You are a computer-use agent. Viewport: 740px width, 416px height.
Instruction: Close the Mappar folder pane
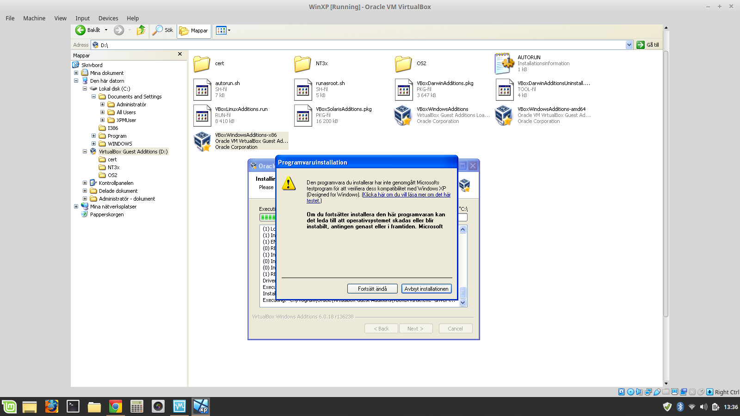pyautogui.click(x=180, y=54)
